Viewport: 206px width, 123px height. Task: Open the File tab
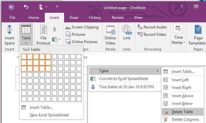[12, 18]
